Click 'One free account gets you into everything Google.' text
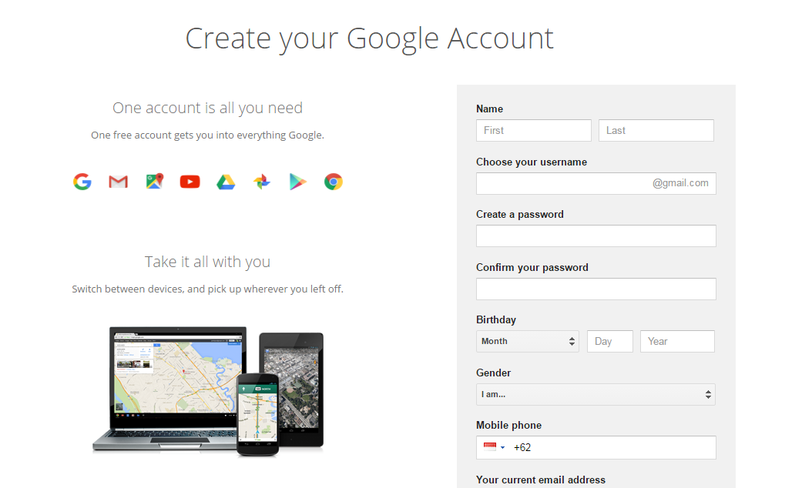Viewport: 812px width, 488px height. [208, 135]
